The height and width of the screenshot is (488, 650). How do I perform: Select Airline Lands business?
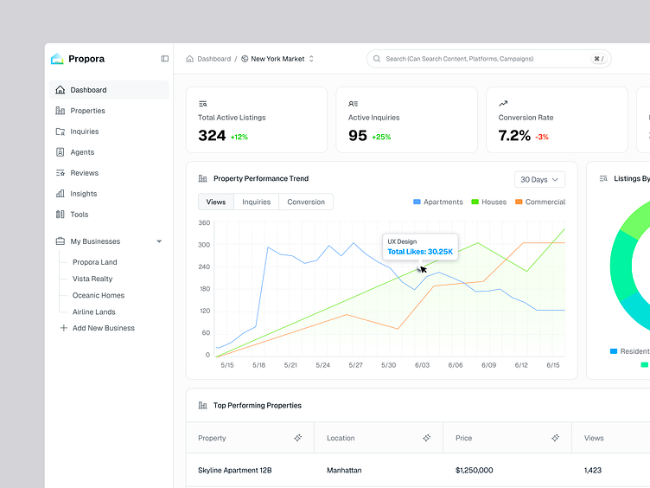tap(93, 311)
